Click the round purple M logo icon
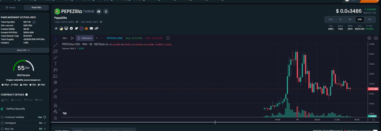Image resolution: width=381 pixels, height=131 pixels. point(82,29)
